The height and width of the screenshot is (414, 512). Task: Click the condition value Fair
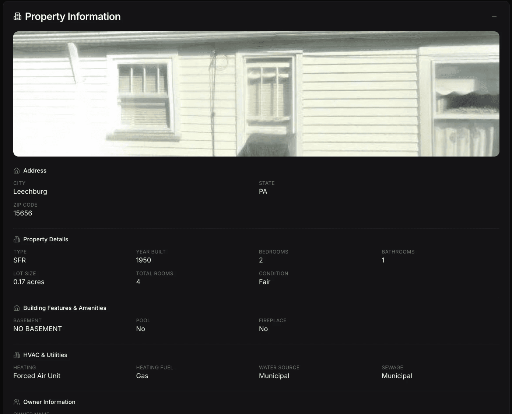pos(264,282)
